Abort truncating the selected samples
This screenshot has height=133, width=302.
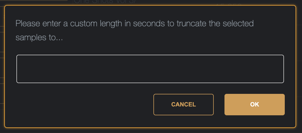(x=183, y=105)
